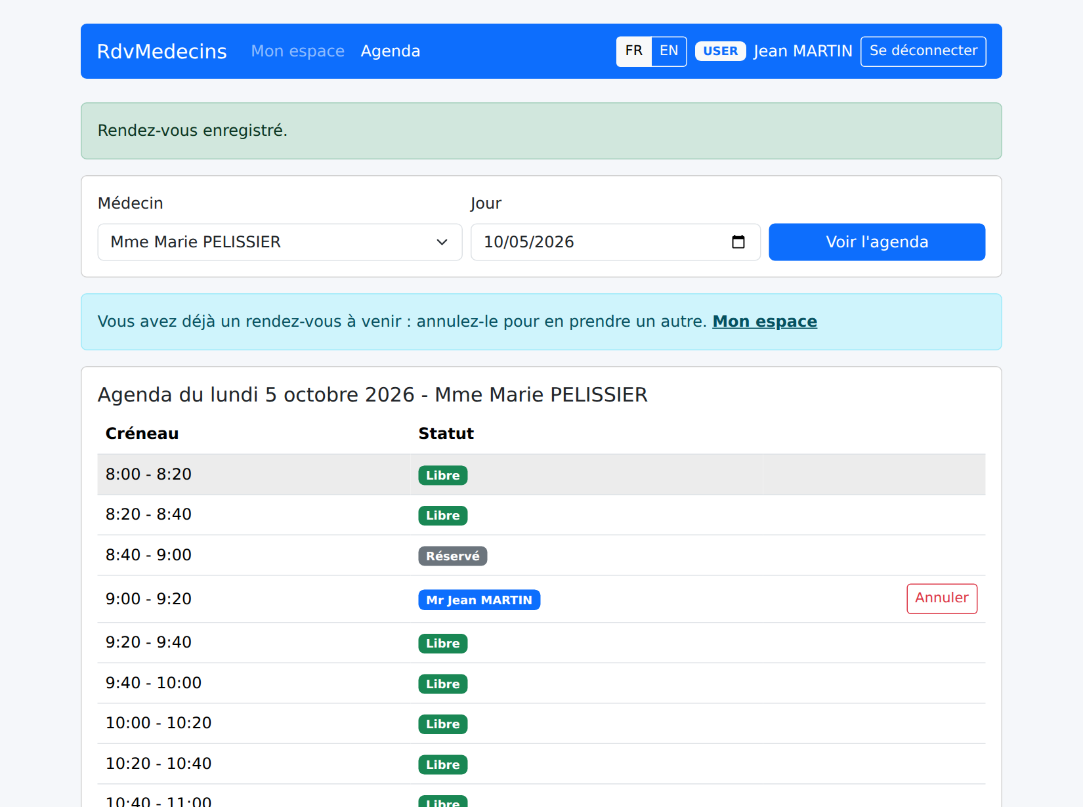Click the RdvMedecins brand logo
Image resolution: width=1083 pixels, height=807 pixels.
(x=162, y=51)
